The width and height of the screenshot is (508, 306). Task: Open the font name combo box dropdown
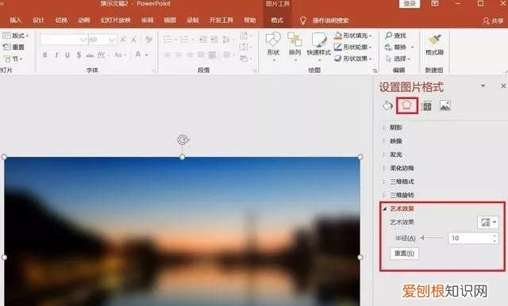tap(83, 40)
